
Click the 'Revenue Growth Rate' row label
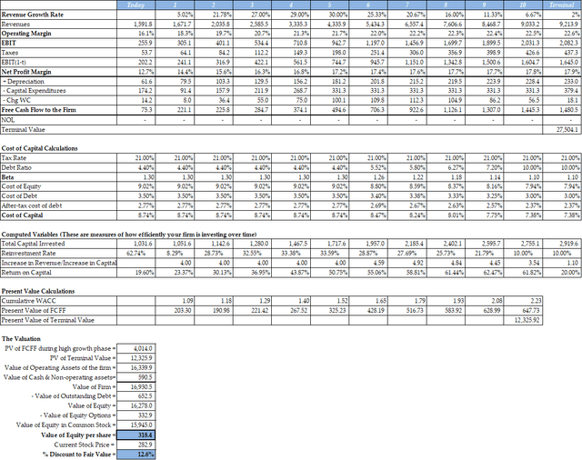tap(33, 15)
